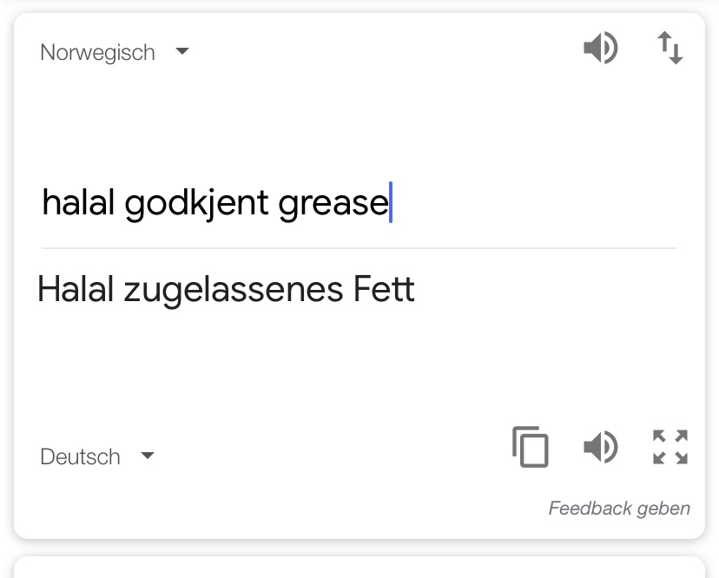Image resolution: width=719 pixels, height=578 pixels.
Task: Click the translated word 'Halal' in the output
Action: 76,290
